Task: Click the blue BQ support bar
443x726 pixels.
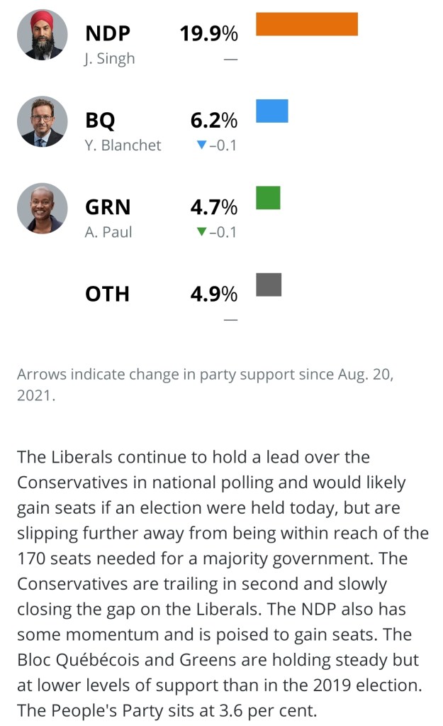Action: point(271,111)
